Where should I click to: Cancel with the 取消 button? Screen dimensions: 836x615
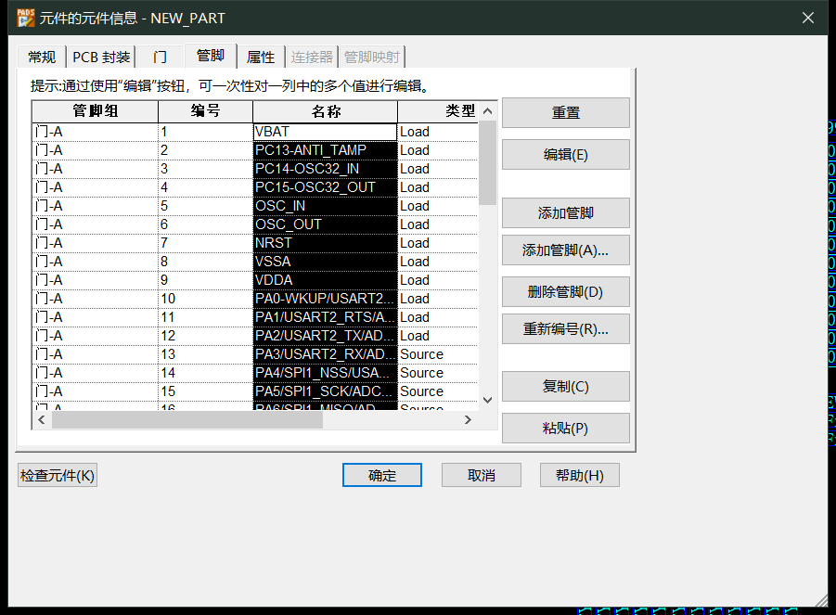pos(482,475)
